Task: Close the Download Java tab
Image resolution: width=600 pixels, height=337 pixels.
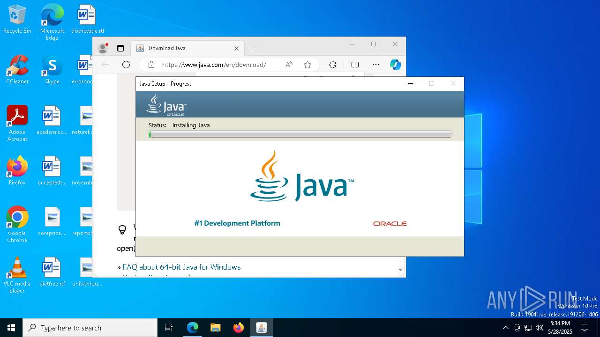Action: click(236, 48)
